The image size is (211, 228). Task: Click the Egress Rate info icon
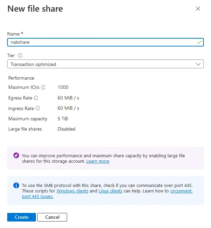36,98
